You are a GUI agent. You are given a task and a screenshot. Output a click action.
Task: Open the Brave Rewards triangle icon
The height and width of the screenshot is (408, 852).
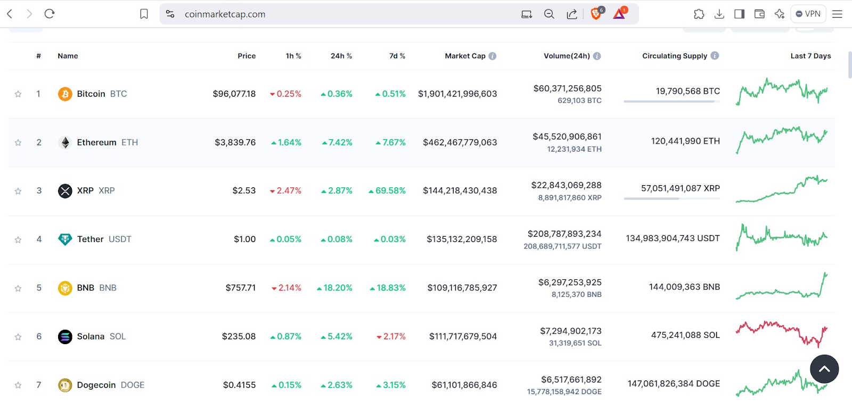619,14
